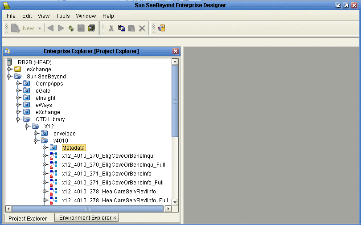
Task: Select the v4010 tree item label
Action: (x=61, y=140)
